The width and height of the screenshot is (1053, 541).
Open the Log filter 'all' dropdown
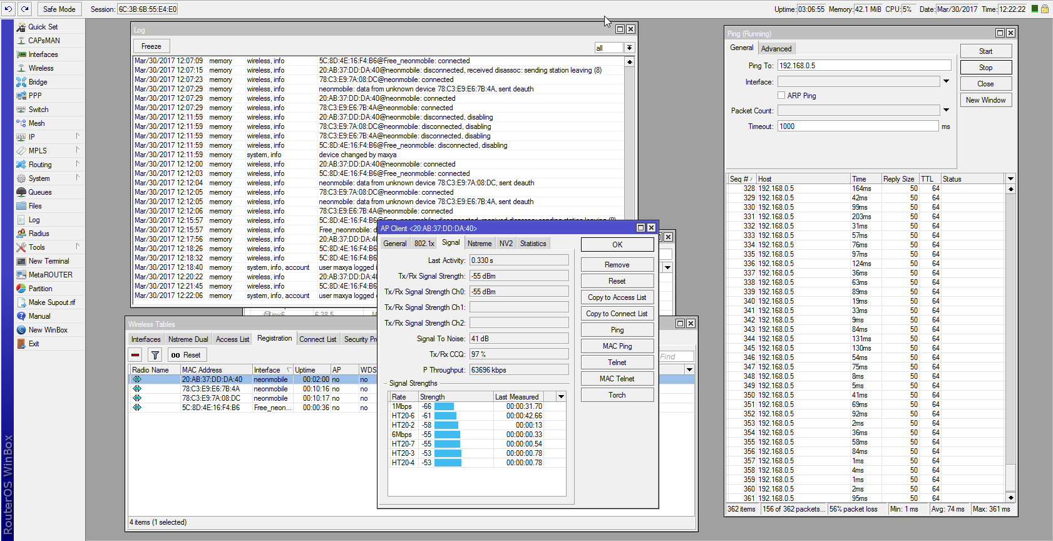click(x=629, y=48)
